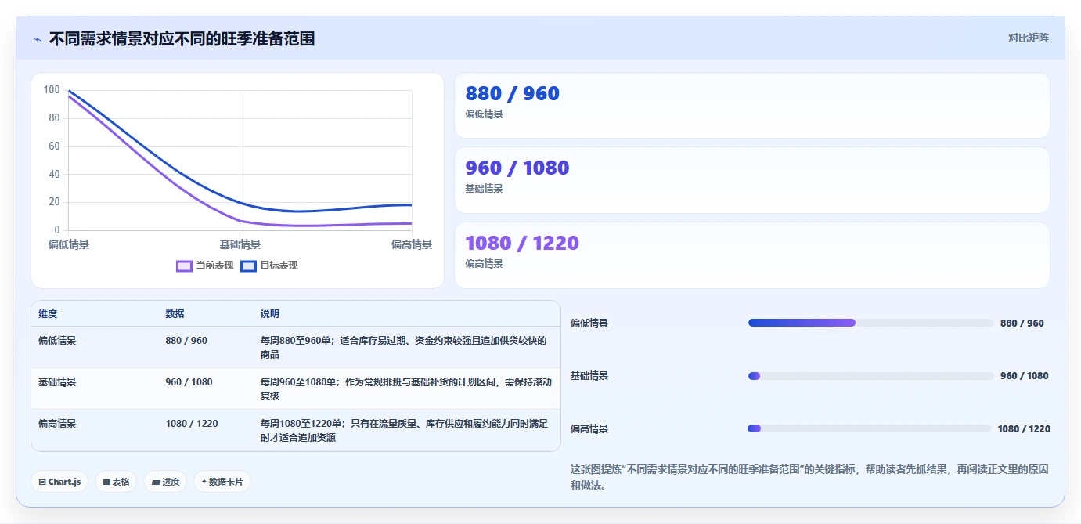Click the 对比矩阵 label in header
Viewport: 1081px width, 524px height.
point(1028,38)
